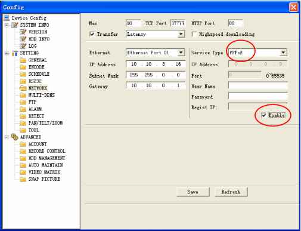The height and width of the screenshot is (231, 301).
Task: Click the SCHEDULE folder icon
Action: [23, 74]
